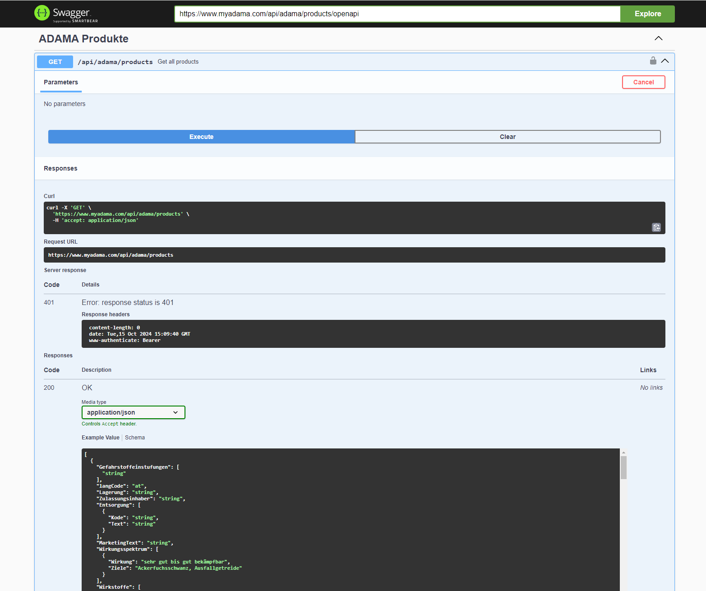The height and width of the screenshot is (591, 706).
Task: Click the 200 response code
Action: click(49, 388)
